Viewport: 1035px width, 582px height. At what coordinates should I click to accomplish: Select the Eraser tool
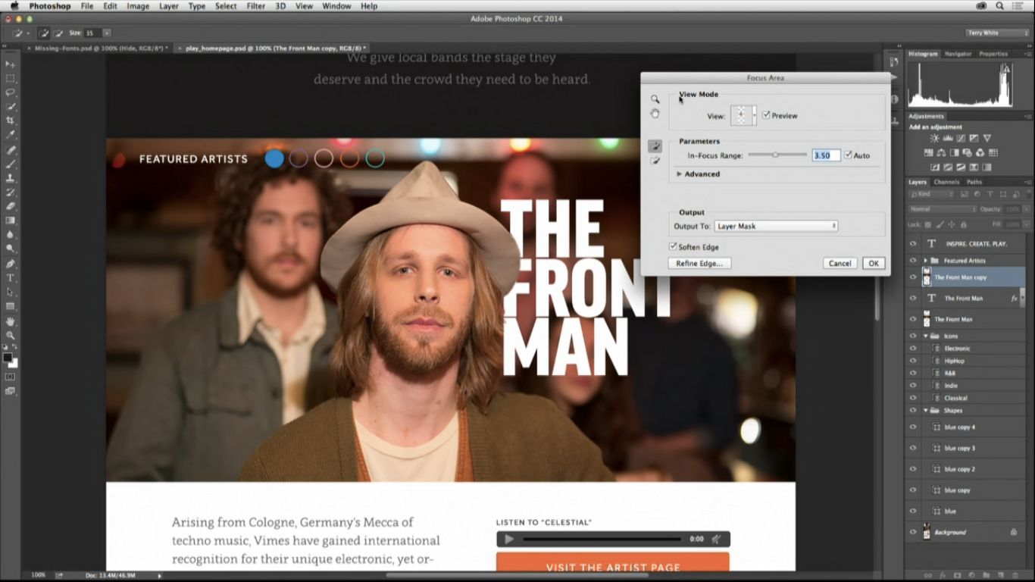11,206
